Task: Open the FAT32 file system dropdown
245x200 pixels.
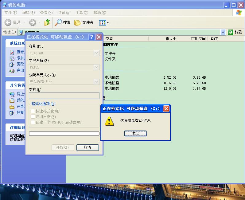Action: (97, 67)
